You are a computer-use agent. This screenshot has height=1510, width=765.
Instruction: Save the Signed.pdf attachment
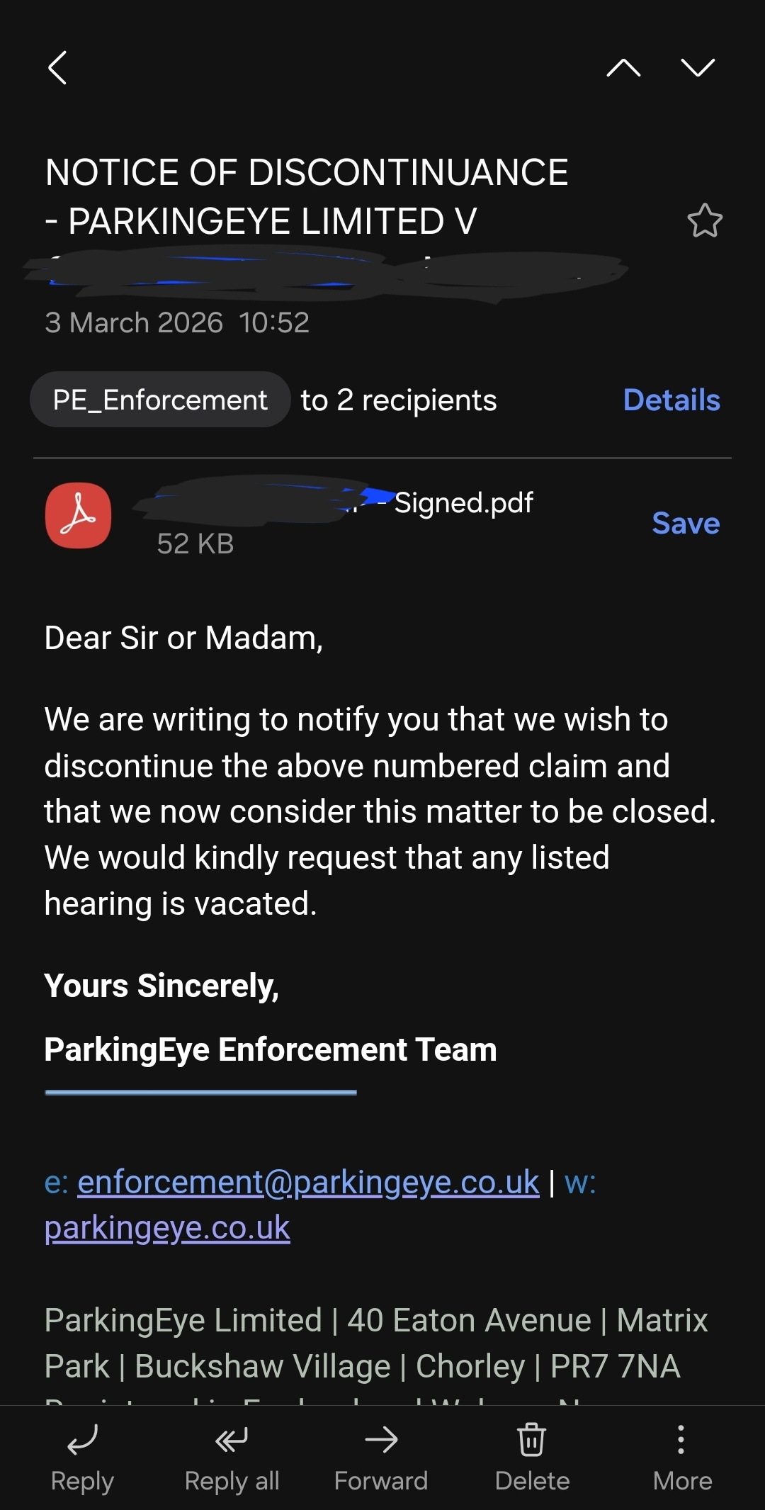(685, 524)
